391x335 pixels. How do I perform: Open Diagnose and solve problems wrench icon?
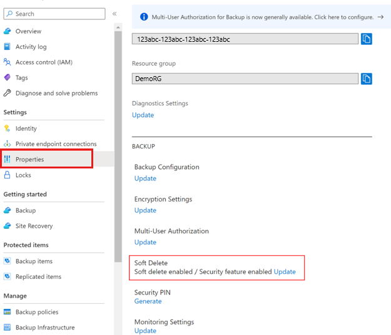pos(8,94)
